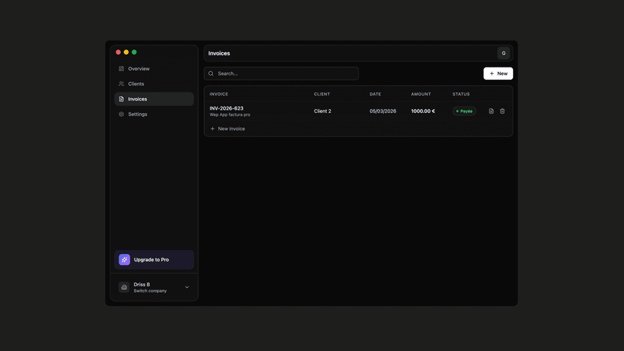Open the Client 2 cell in the table
The height and width of the screenshot is (351, 624).
pos(322,111)
